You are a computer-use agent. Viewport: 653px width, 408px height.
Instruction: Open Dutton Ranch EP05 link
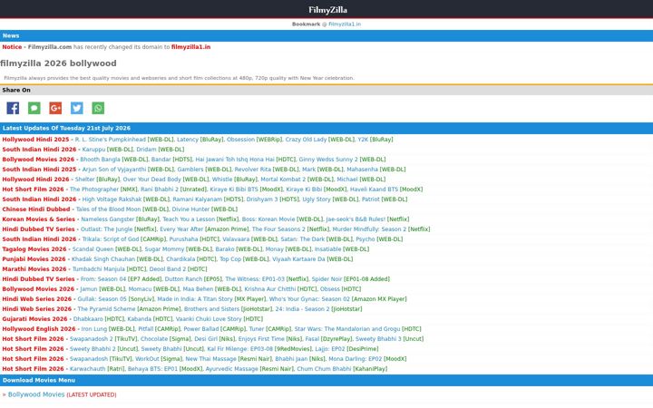tap(183, 279)
